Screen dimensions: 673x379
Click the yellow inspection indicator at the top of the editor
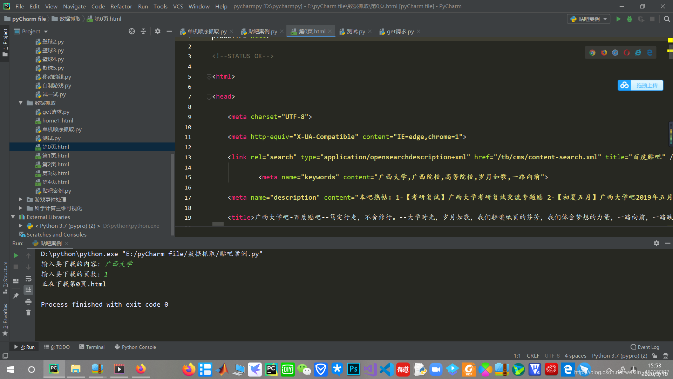[x=670, y=40]
